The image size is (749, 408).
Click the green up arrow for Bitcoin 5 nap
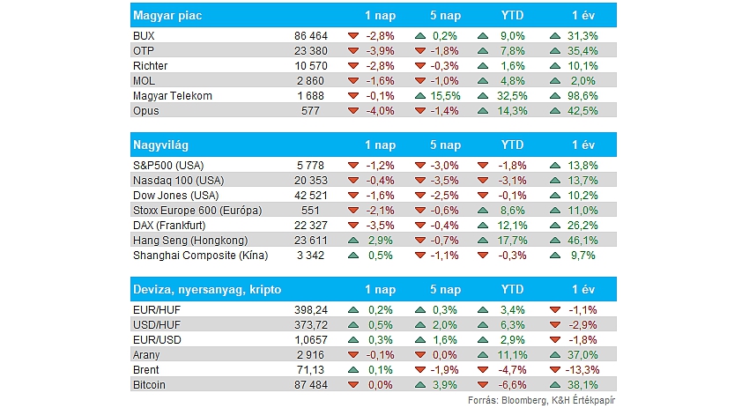[x=420, y=385]
